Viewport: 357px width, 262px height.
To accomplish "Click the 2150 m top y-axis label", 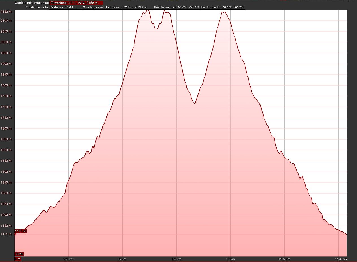I will tap(6, 12).
